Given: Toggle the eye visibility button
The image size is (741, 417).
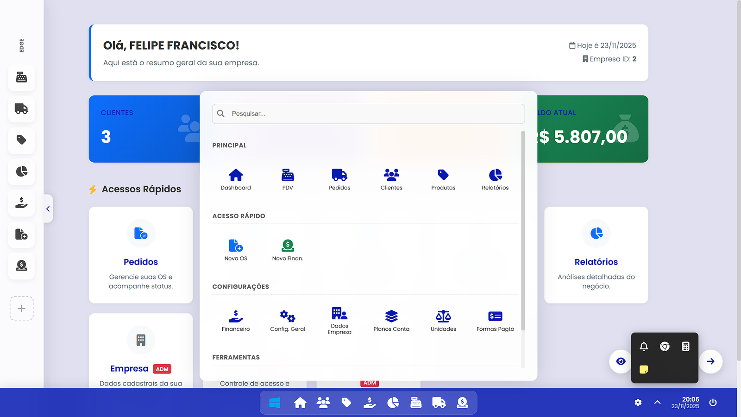Looking at the screenshot, I should (620, 362).
